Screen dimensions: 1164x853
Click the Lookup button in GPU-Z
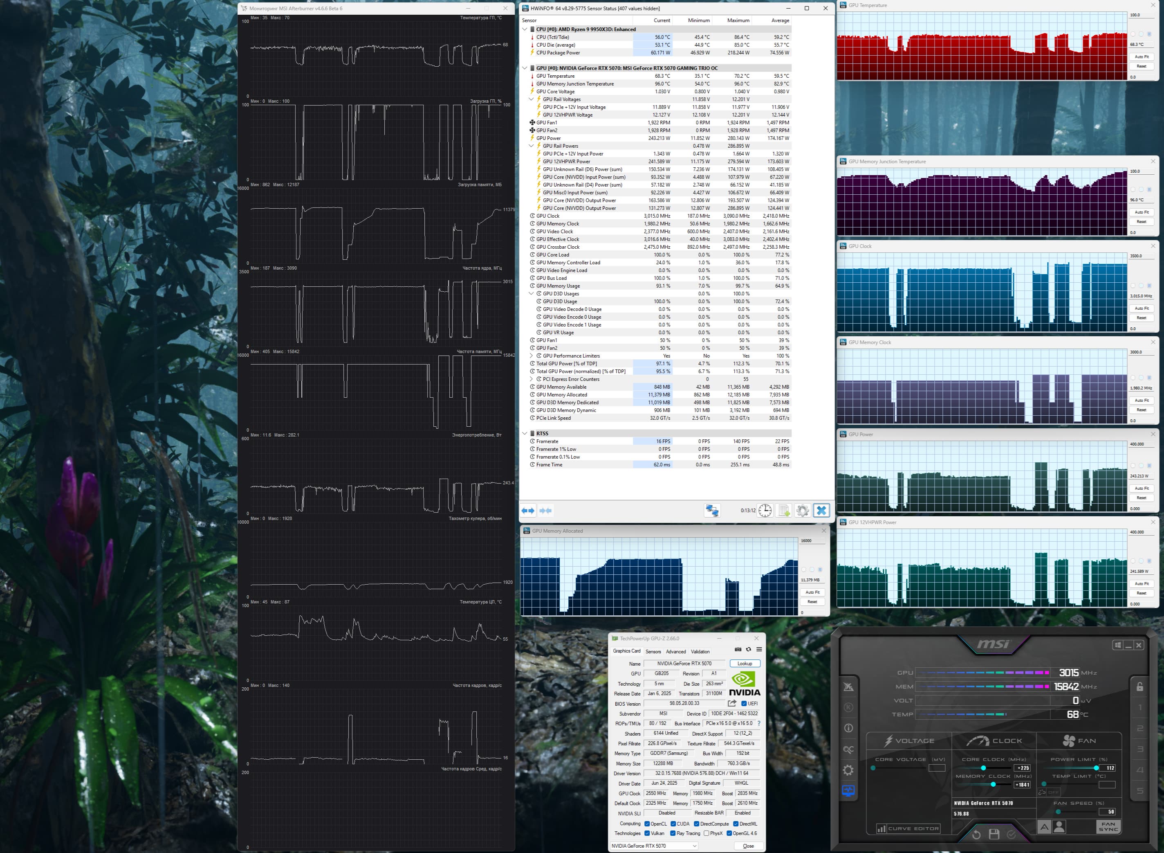pyautogui.click(x=745, y=664)
